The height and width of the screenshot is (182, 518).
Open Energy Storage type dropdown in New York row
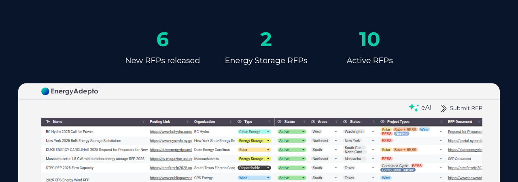coord(254,141)
